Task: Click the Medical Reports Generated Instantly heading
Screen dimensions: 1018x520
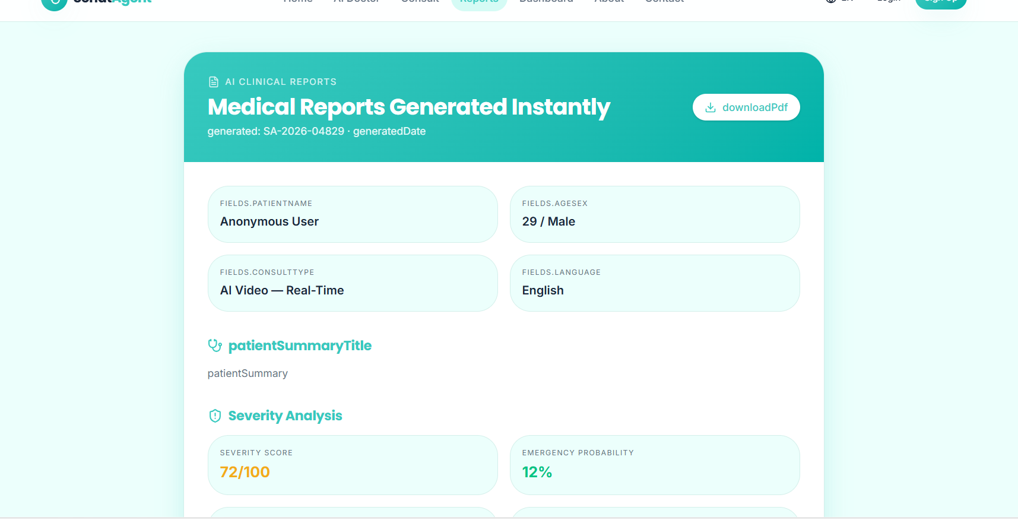Action: [409, 107]
